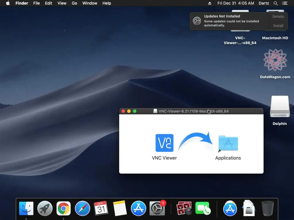Click the VNC-Viewer-6.21.1109 window title text
The image size is (294, 220).
pos(194,111)
